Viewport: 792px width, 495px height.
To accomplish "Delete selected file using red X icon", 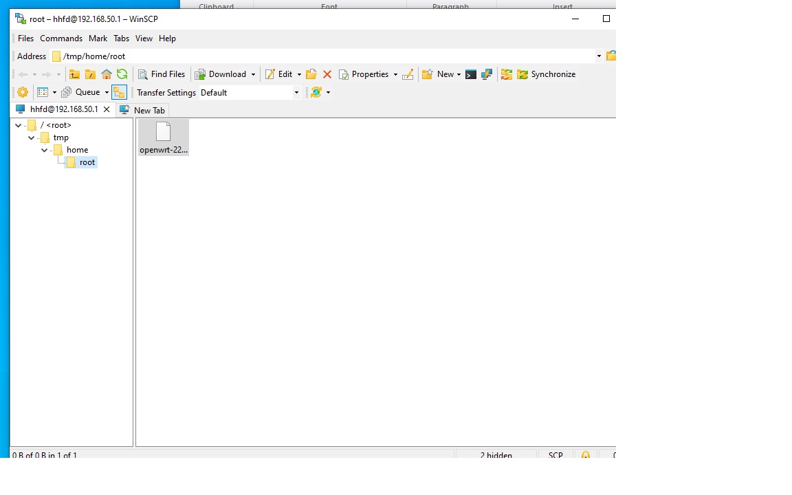I will click(x=327, y=74).
